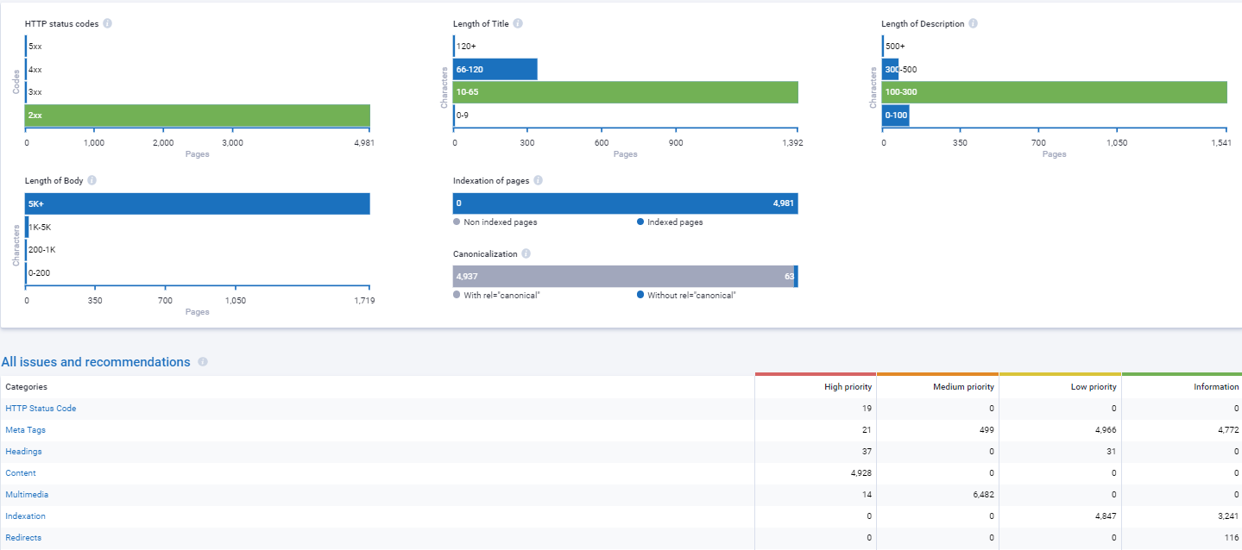Click the 116 Redirects information value

point(1233,538)
